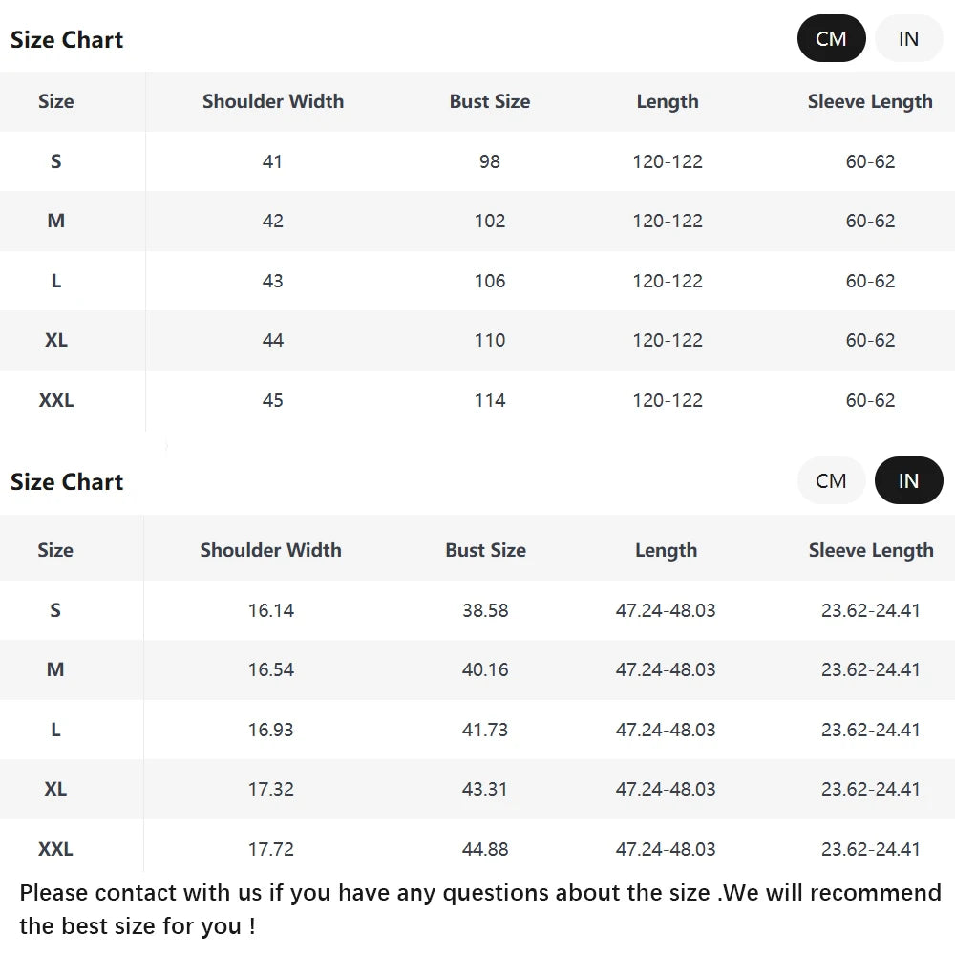955x955 pixels.
Task: Click the Length header in inch chart
Action: pyautogui.click(x=666, y=550)
